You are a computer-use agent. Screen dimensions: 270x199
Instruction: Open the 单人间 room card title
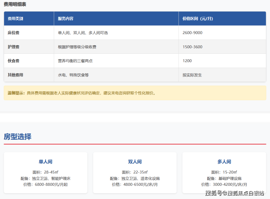coord(46,162)
